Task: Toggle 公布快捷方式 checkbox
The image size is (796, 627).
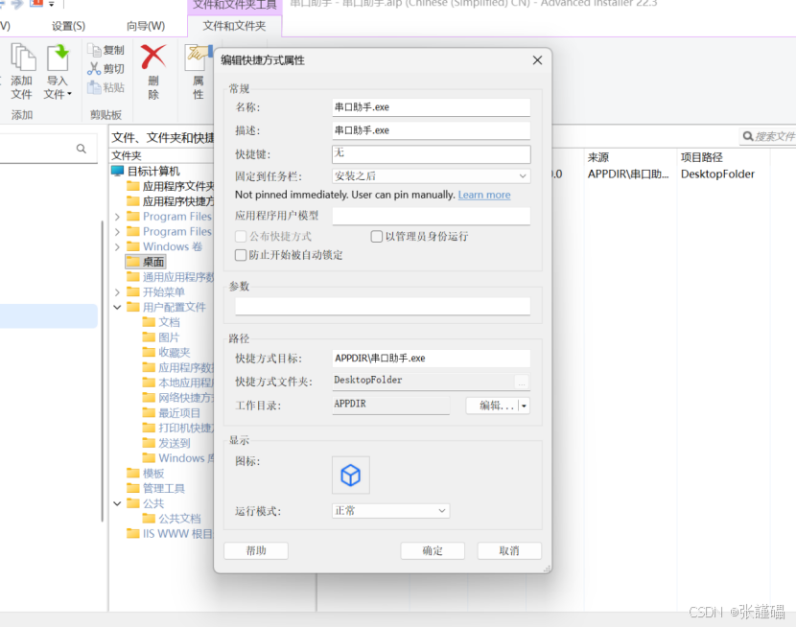Action: 241,237
